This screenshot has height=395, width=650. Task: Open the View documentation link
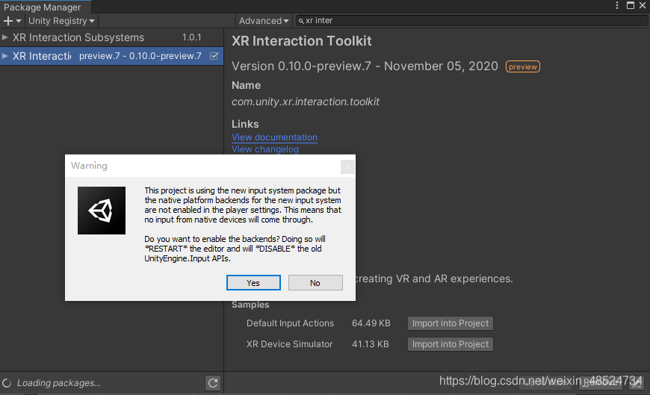[x=274, y=137]
